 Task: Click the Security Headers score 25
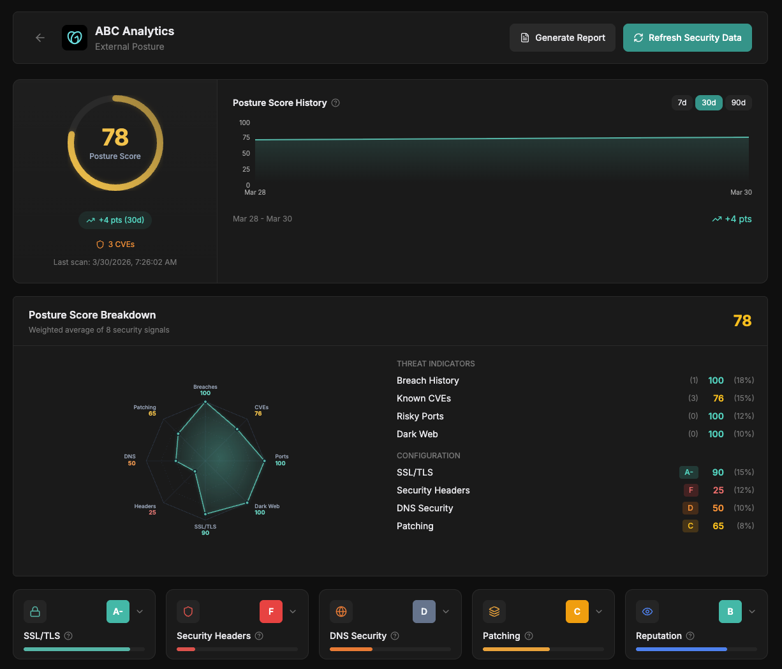718,490
